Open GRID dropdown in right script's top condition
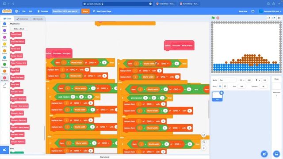 point(165,64)
